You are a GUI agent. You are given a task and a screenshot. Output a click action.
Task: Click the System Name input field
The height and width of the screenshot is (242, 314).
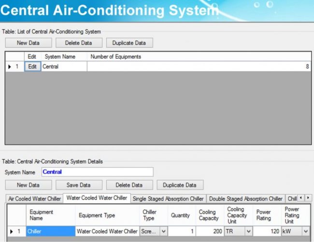coord(97,172)
